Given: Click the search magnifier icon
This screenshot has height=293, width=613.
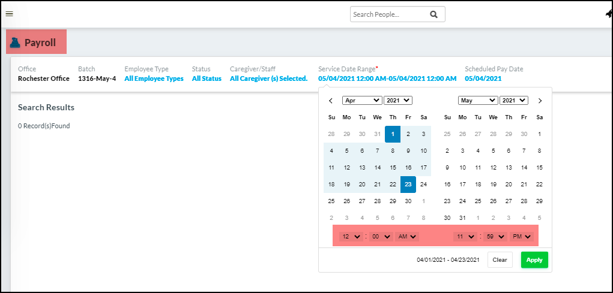Looking at the screenshot, I should pyautogui.click(x=434, y=14).
